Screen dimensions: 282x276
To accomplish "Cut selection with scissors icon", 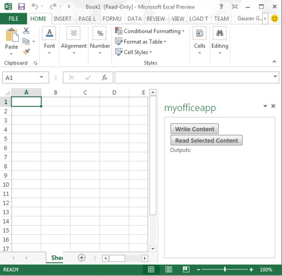I will click(x=26, y=31).
